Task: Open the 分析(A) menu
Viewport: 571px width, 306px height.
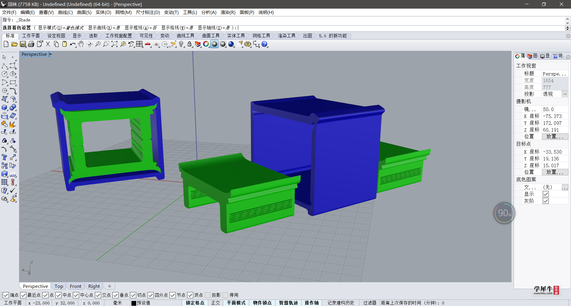Action: (x=209, y=12)
